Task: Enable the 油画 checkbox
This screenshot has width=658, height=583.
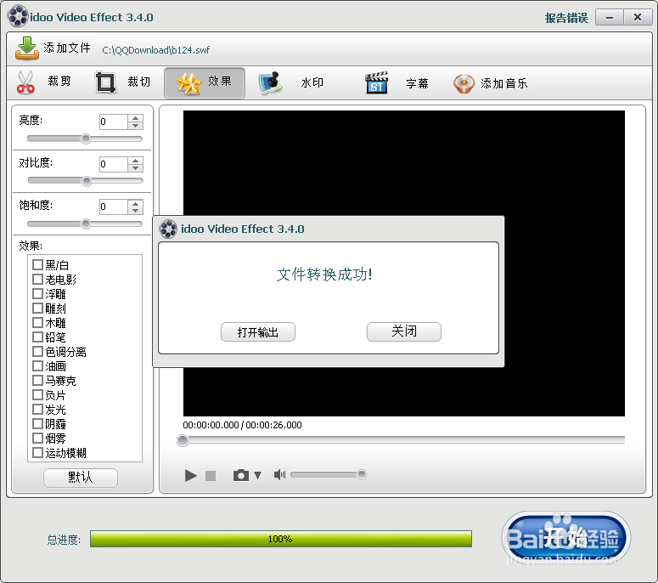Action: click(37, 365)
